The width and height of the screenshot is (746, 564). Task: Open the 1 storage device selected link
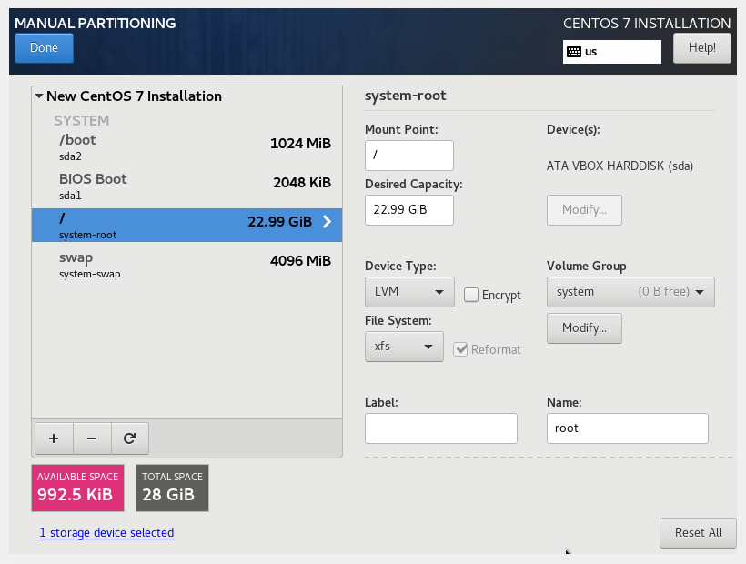106,532
